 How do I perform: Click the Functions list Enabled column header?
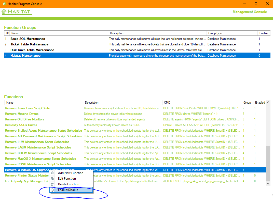pyautogui.click(x=260, y=103)
